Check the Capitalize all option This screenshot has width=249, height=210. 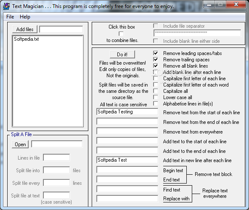point(156,91)
